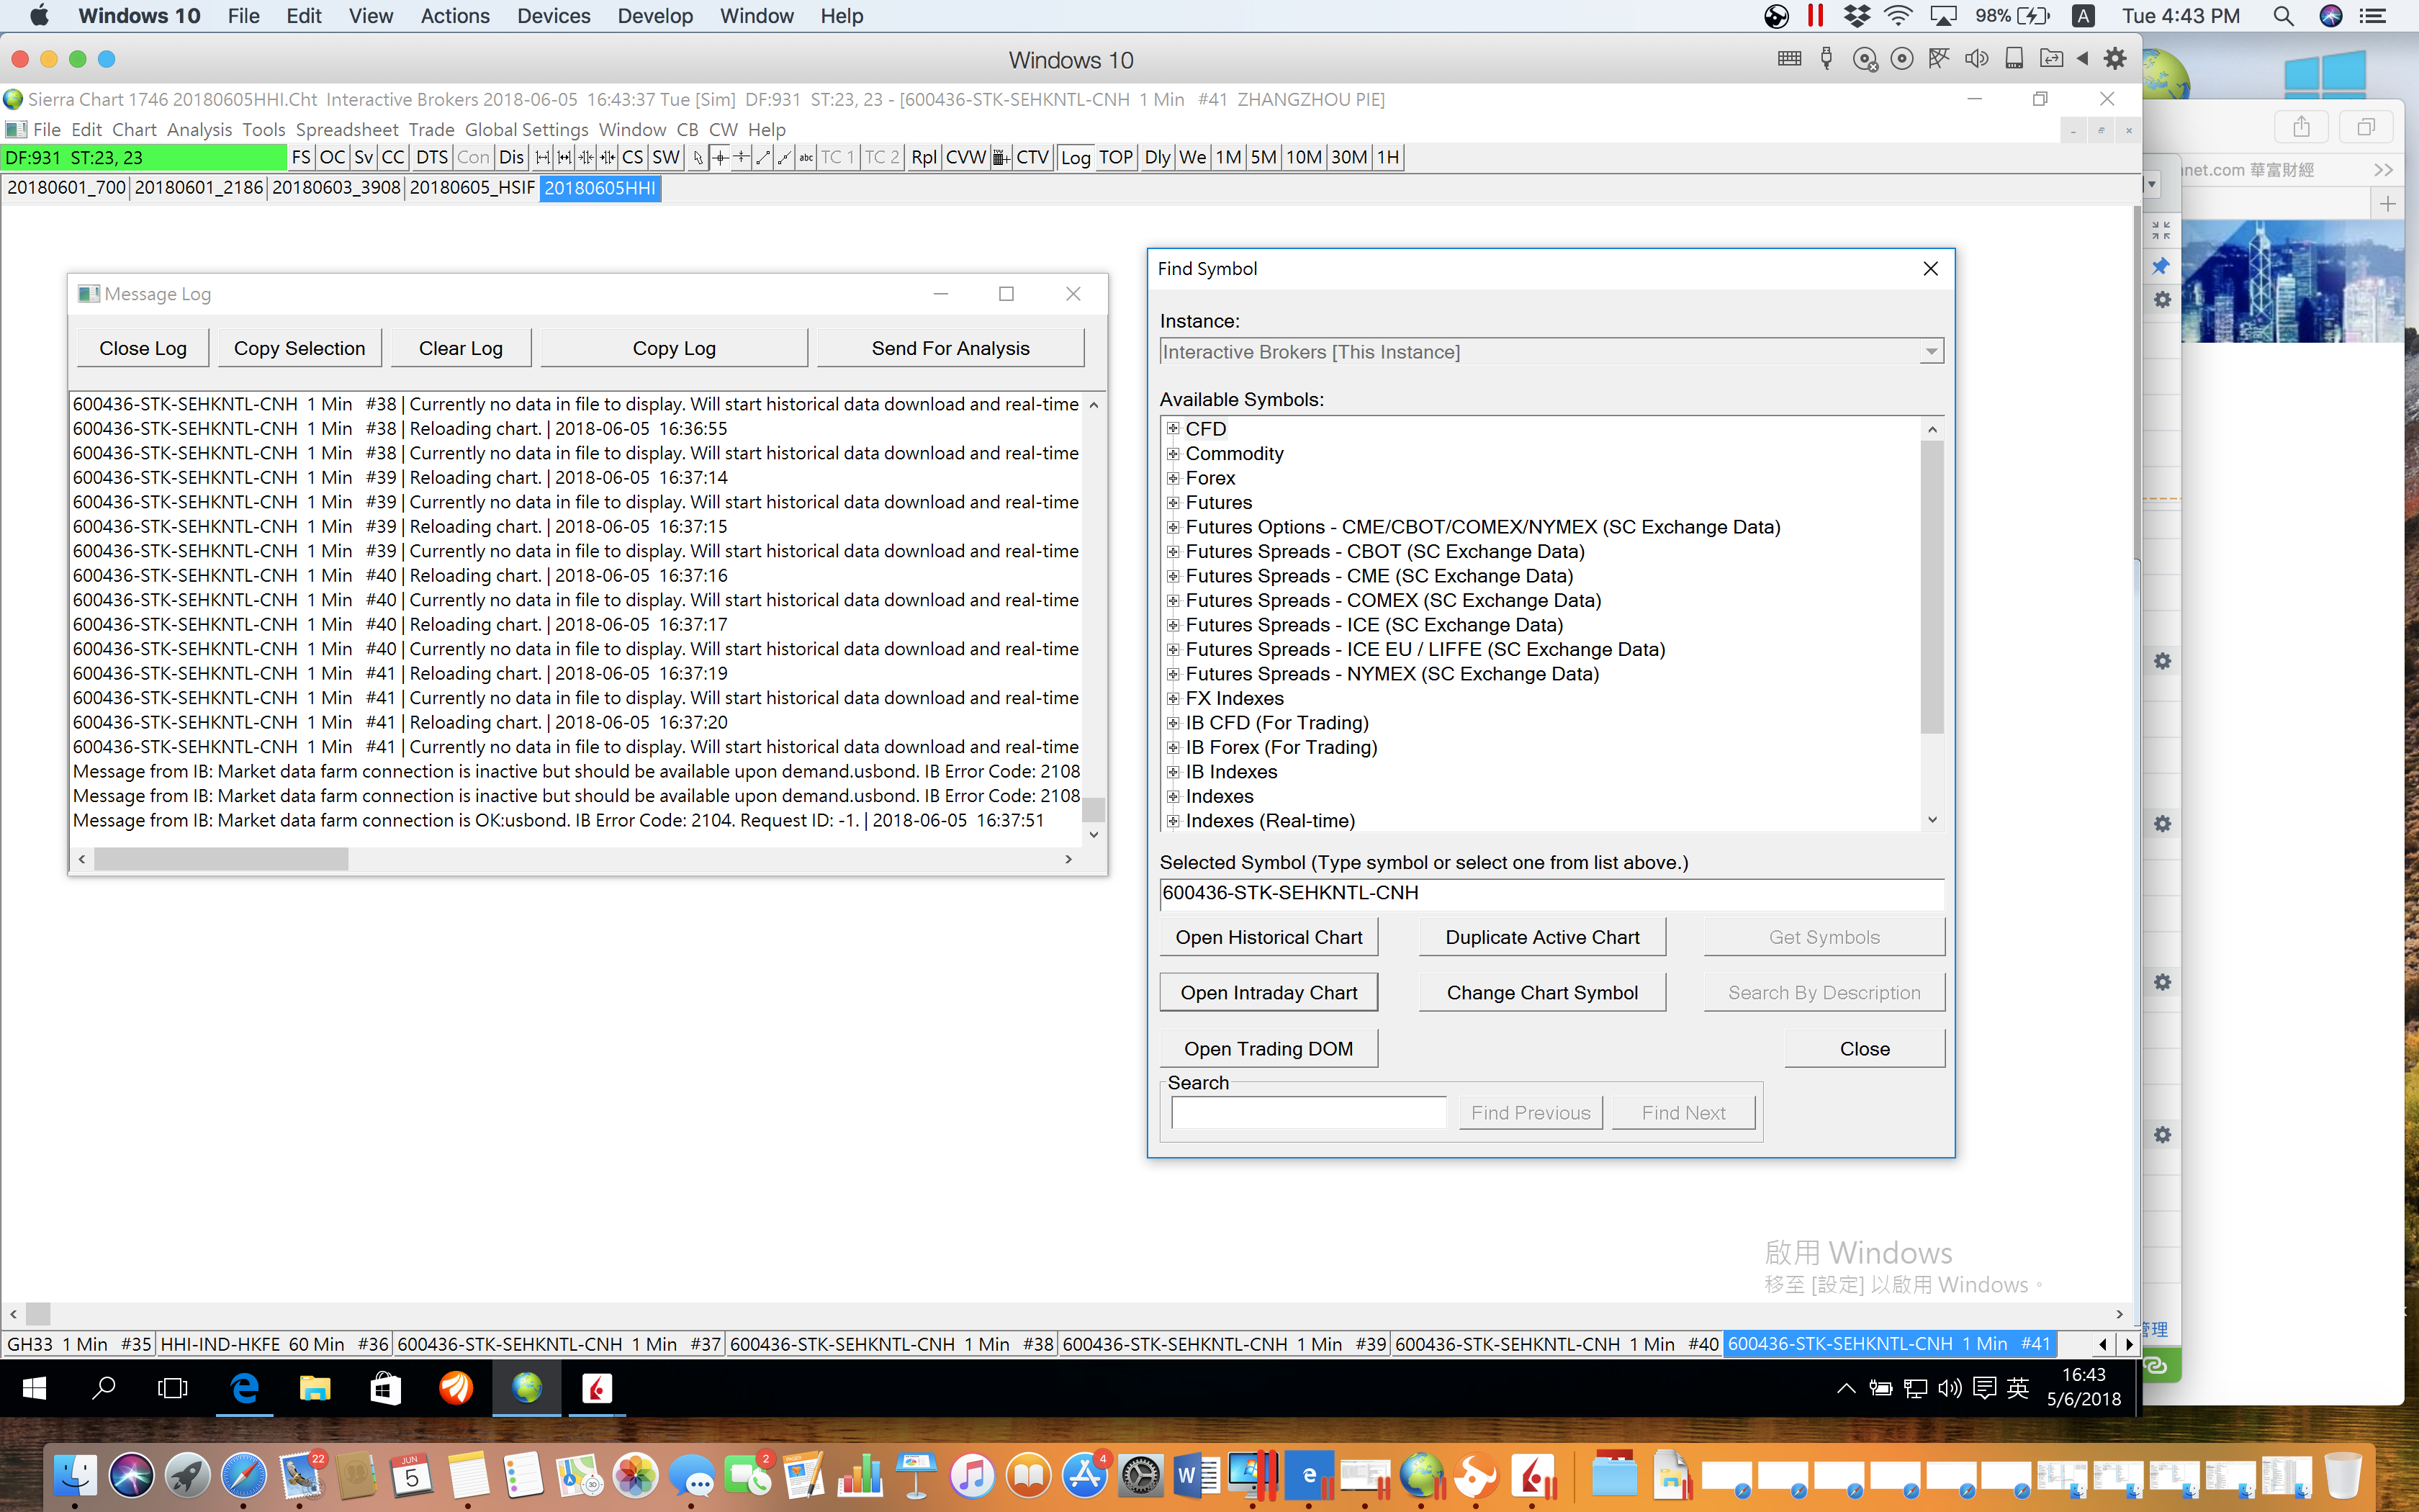Click the Message Log horizontal scrollbar thumb
The width and height of the screenshot is (2419, 1512).
(221, 859)
